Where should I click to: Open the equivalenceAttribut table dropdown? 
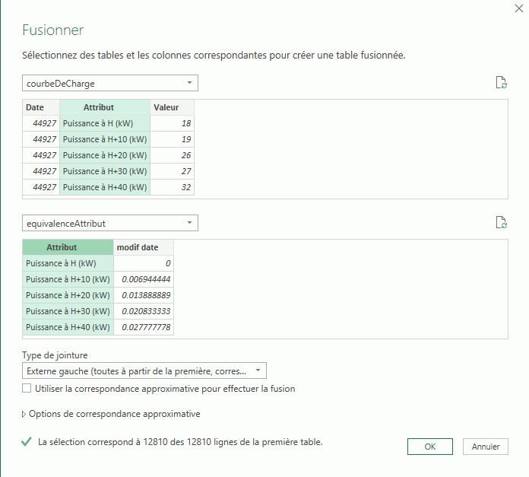(x=110, y=223)
